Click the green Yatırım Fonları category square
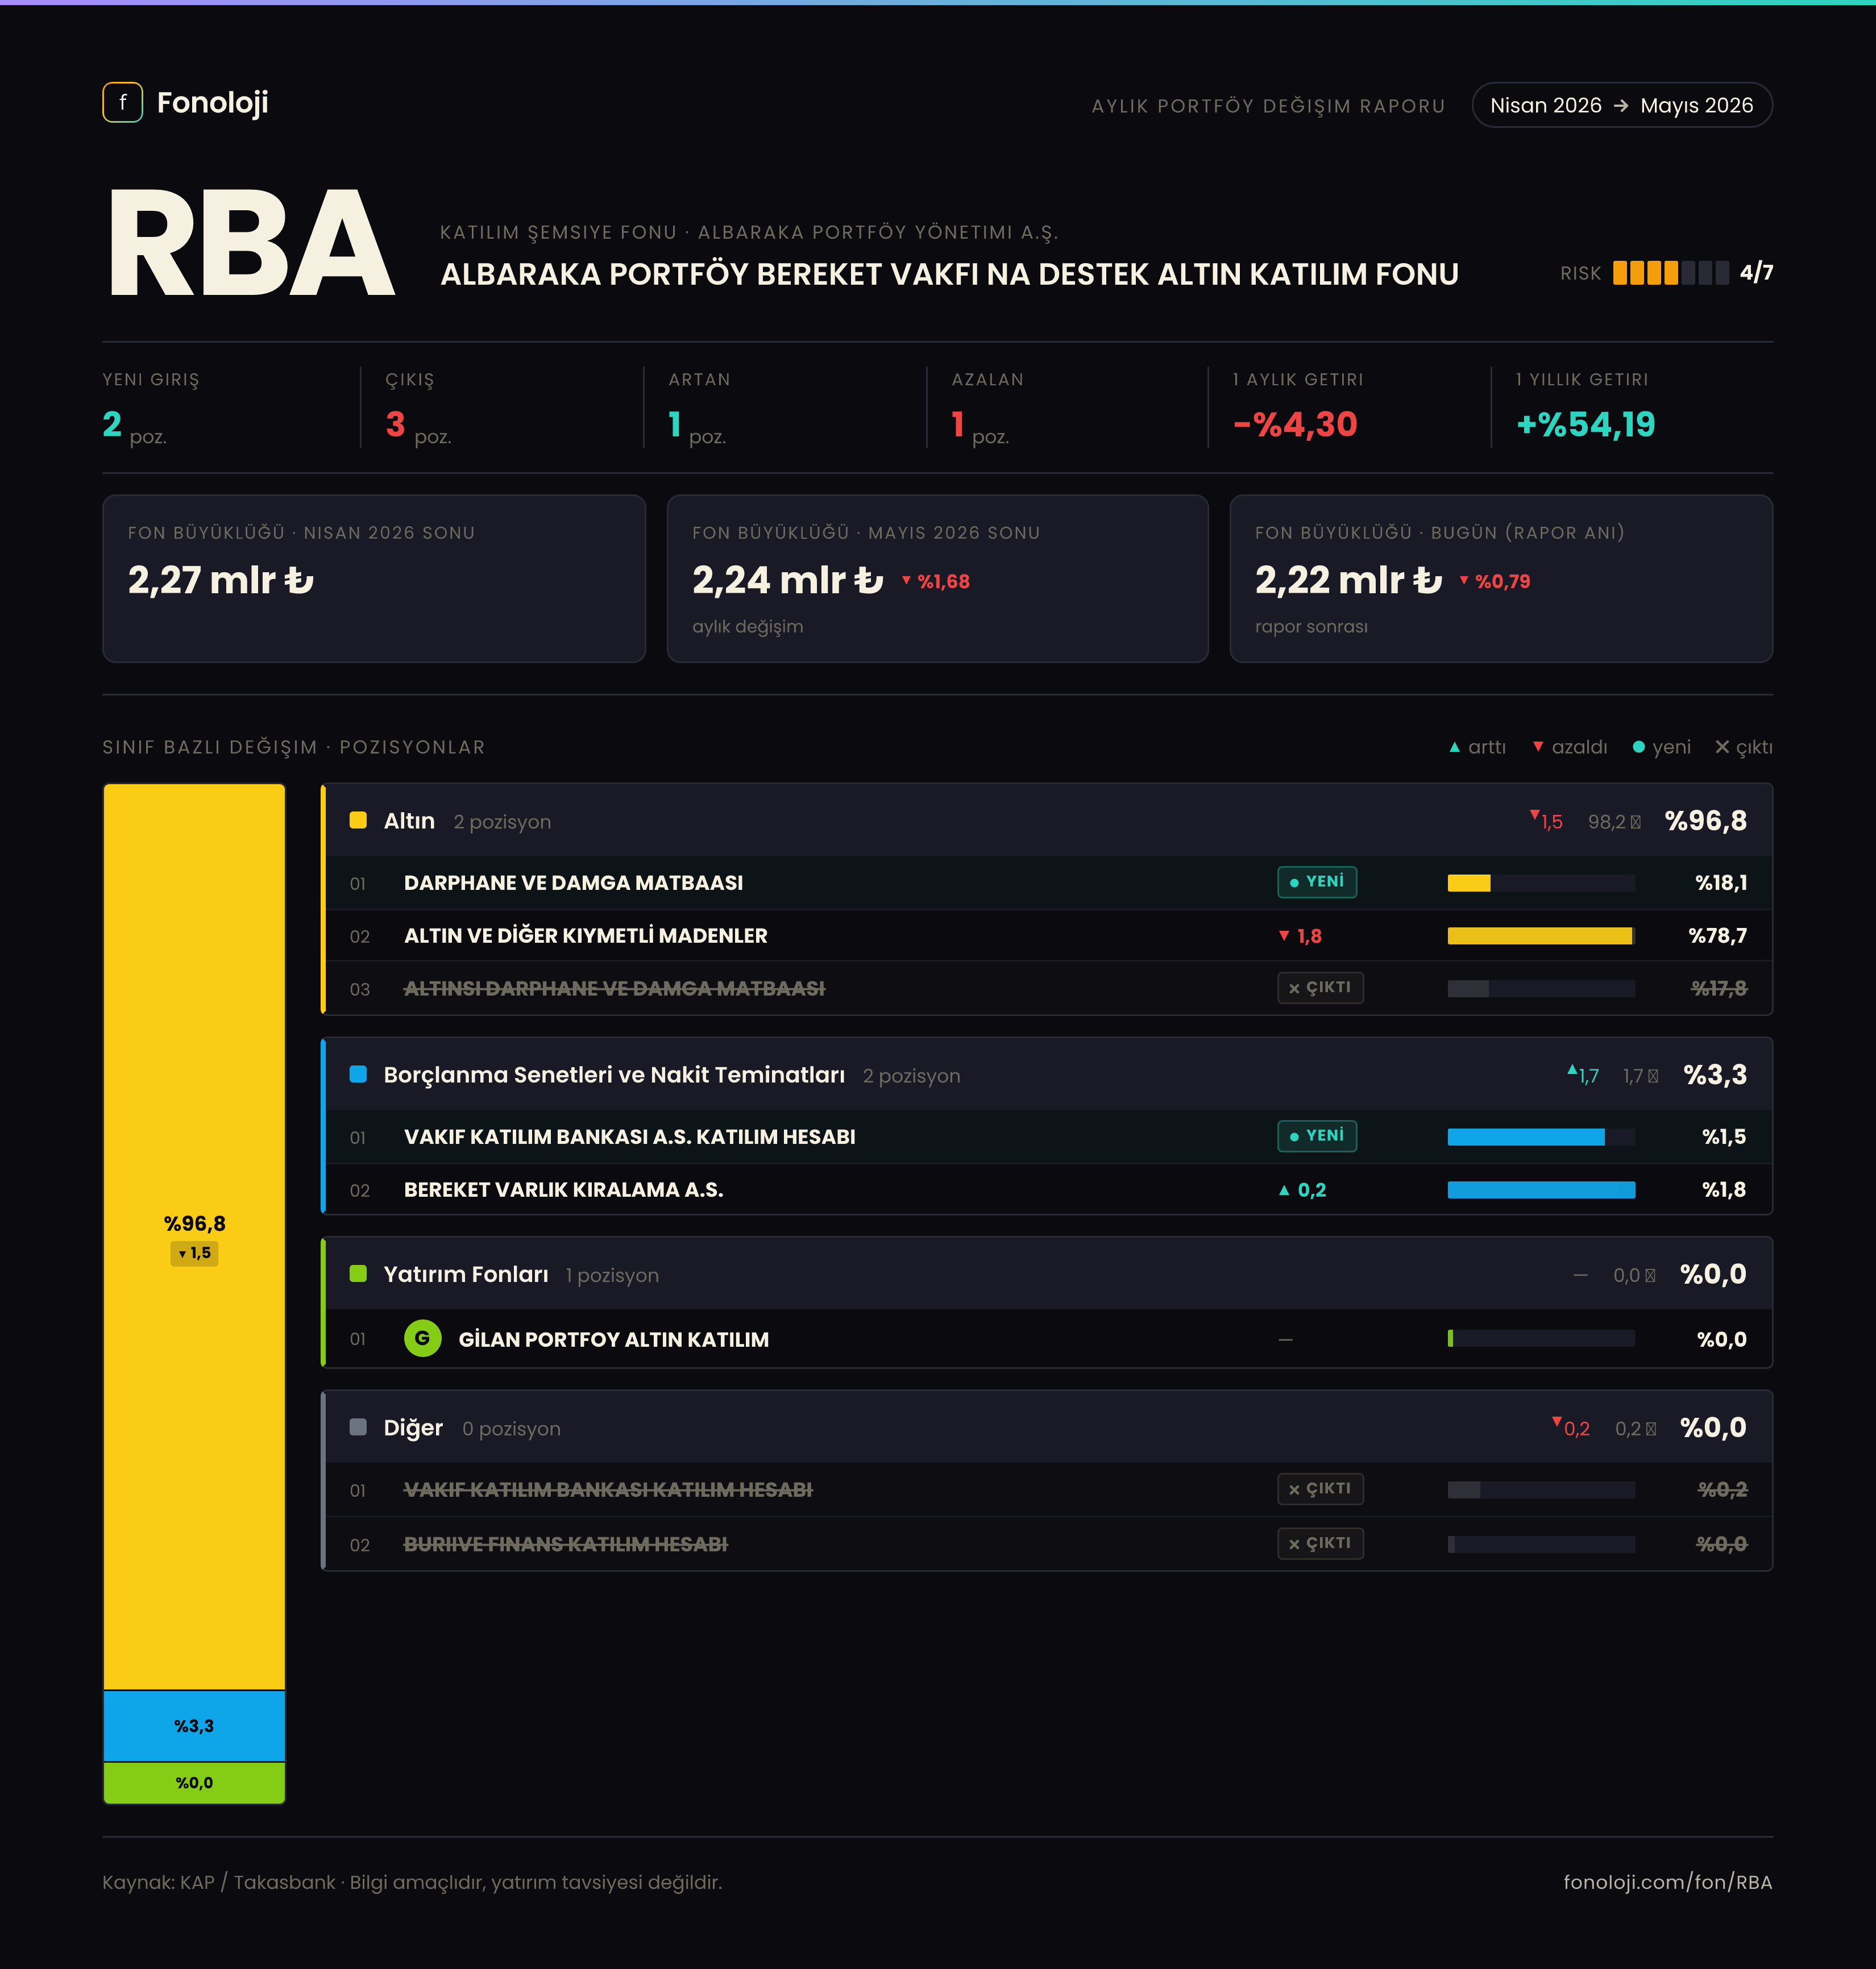Screen dimensions: 1876x1969 [x=358, y=1273]
